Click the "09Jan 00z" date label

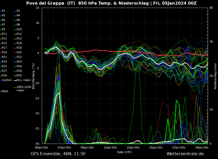[87, 147]
